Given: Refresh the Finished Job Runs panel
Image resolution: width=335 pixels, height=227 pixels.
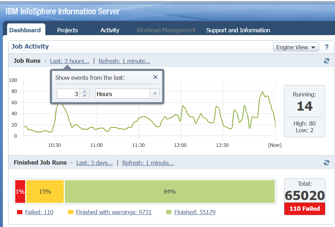Looking at the screenshot, I should (x=327, y=163).
